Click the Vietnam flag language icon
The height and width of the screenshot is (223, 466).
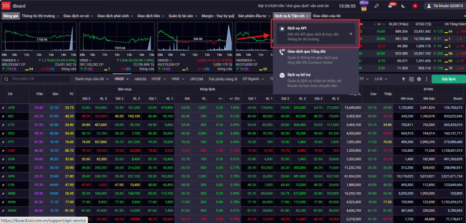click(415, 6)
